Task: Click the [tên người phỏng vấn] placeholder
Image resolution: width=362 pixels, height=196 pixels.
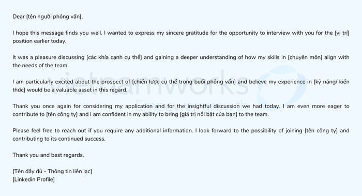Action: click(54, 17)
